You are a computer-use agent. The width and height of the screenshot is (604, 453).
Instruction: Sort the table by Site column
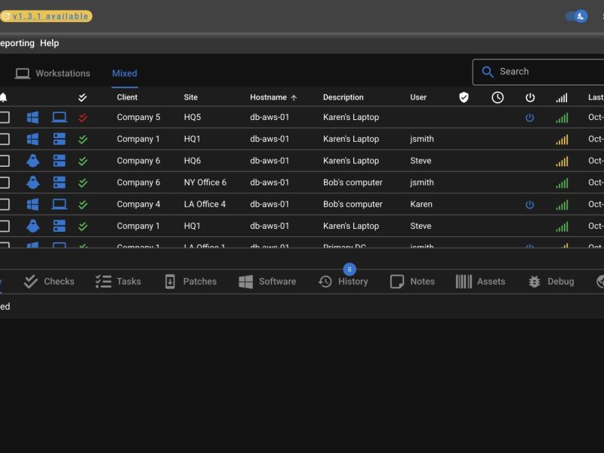point(191,97)
